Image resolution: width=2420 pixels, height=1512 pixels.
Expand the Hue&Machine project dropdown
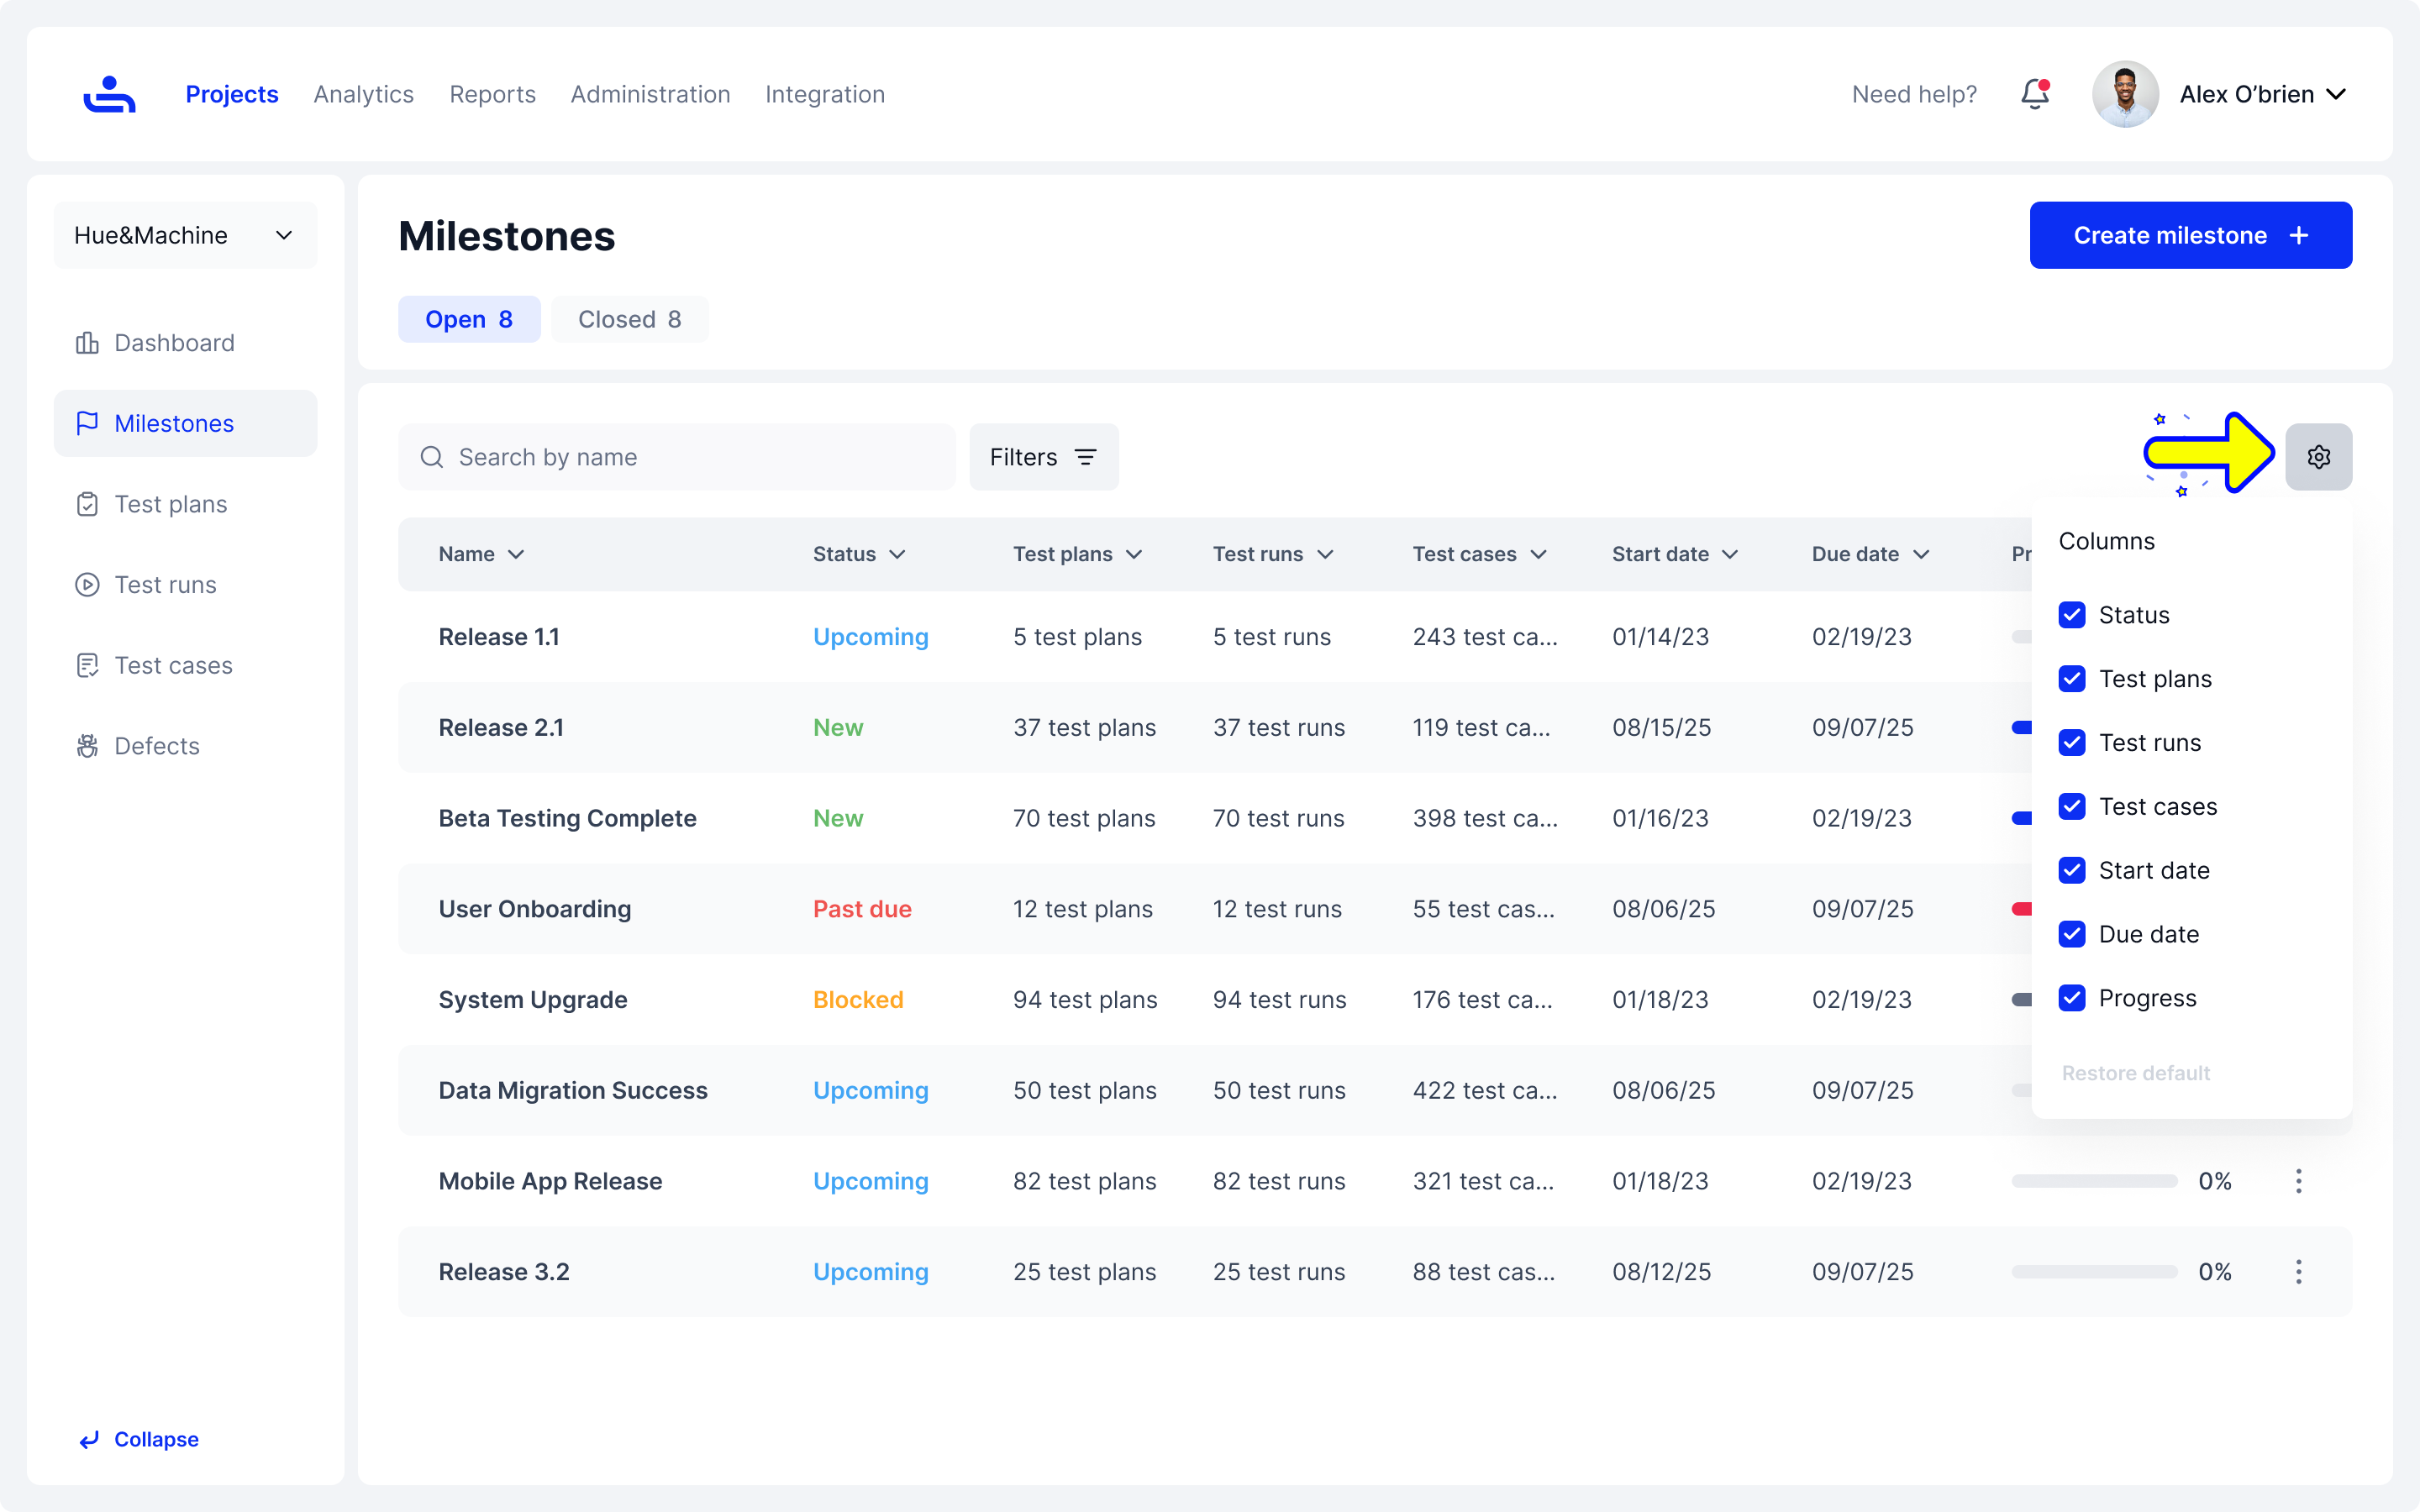(185, 235)
